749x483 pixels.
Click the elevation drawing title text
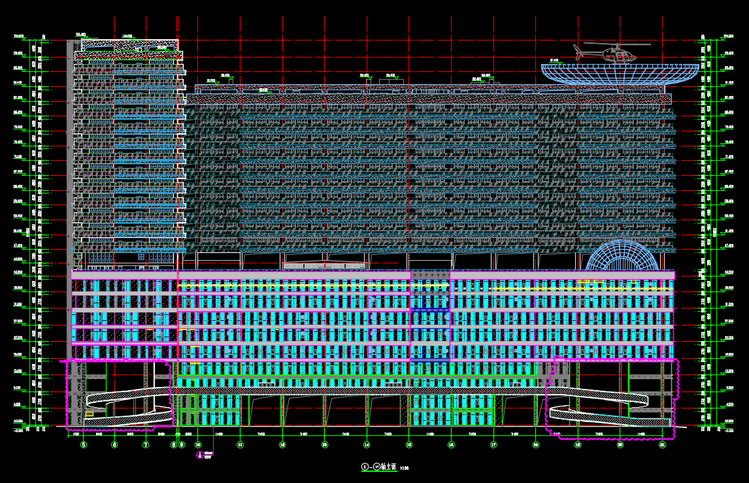tap(379, 467)
